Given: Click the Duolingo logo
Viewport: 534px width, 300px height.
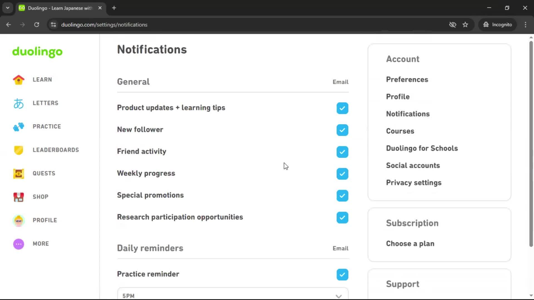Looking at the screenshot, I should [x=37, y=52].
